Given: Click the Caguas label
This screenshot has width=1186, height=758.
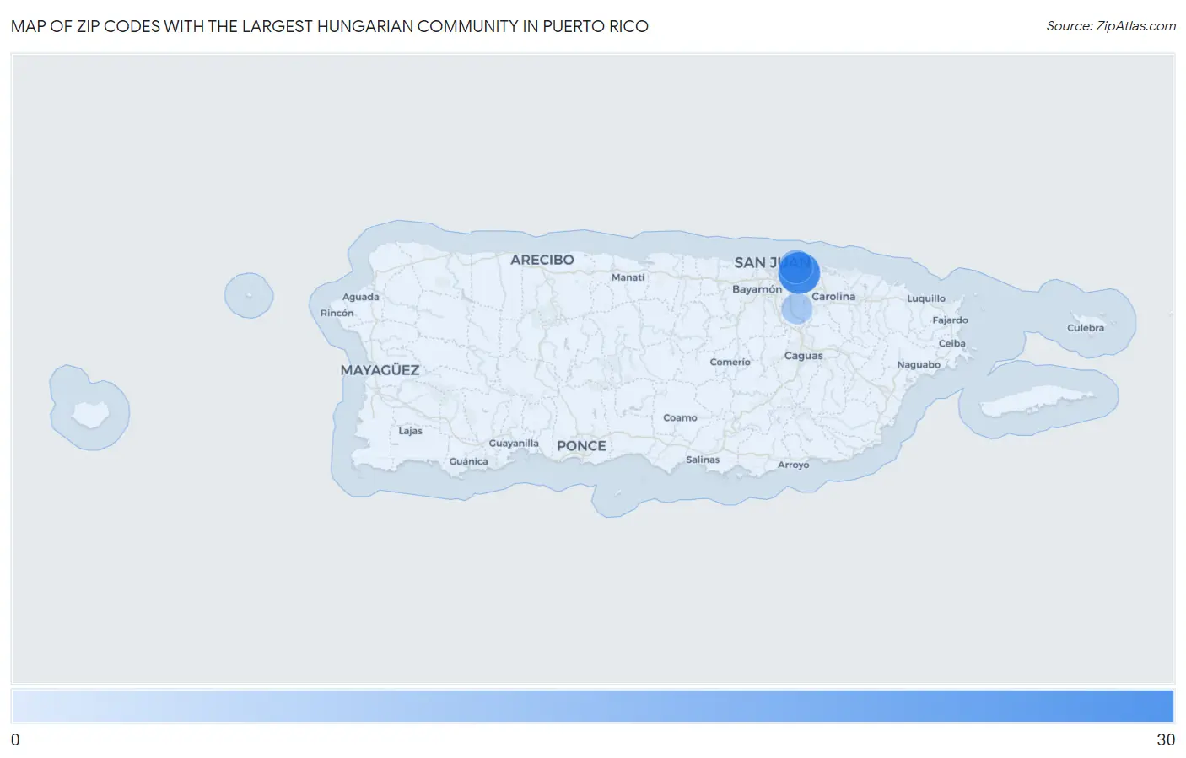Looking at the screenshot, I should click(803, 356).
